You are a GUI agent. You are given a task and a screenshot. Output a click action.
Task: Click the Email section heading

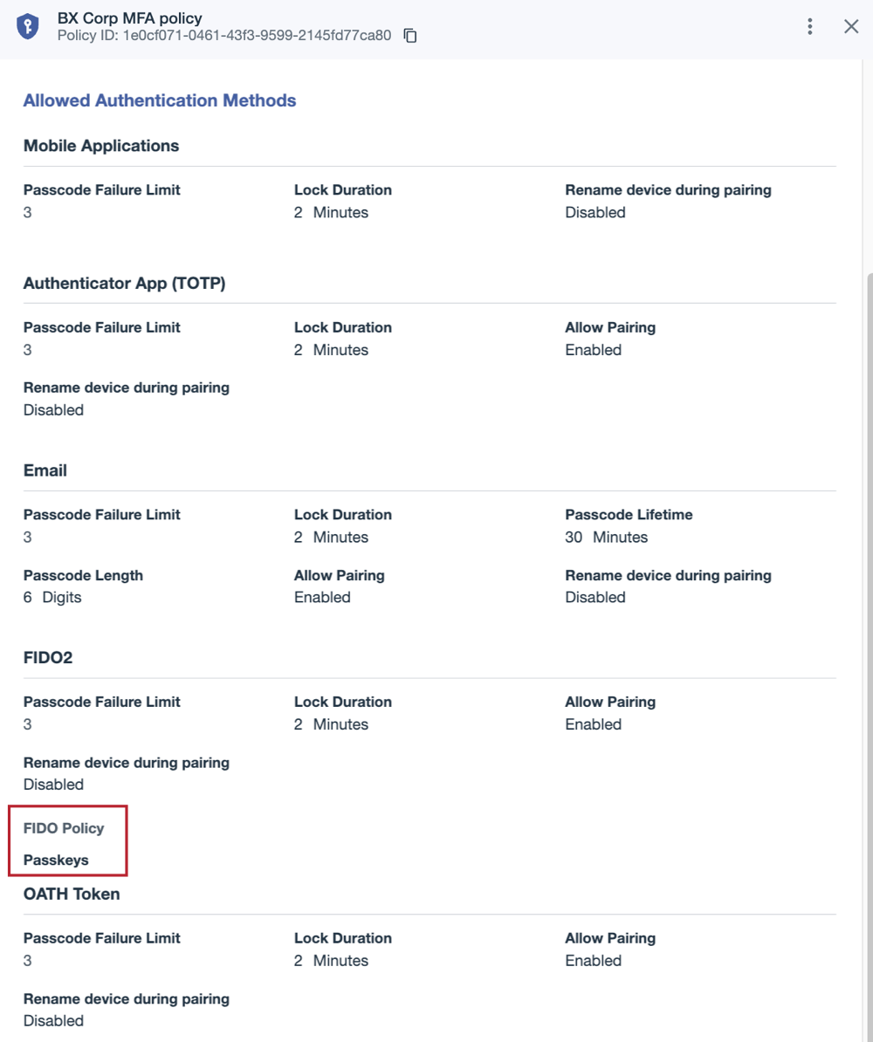[x=45, y=470]
